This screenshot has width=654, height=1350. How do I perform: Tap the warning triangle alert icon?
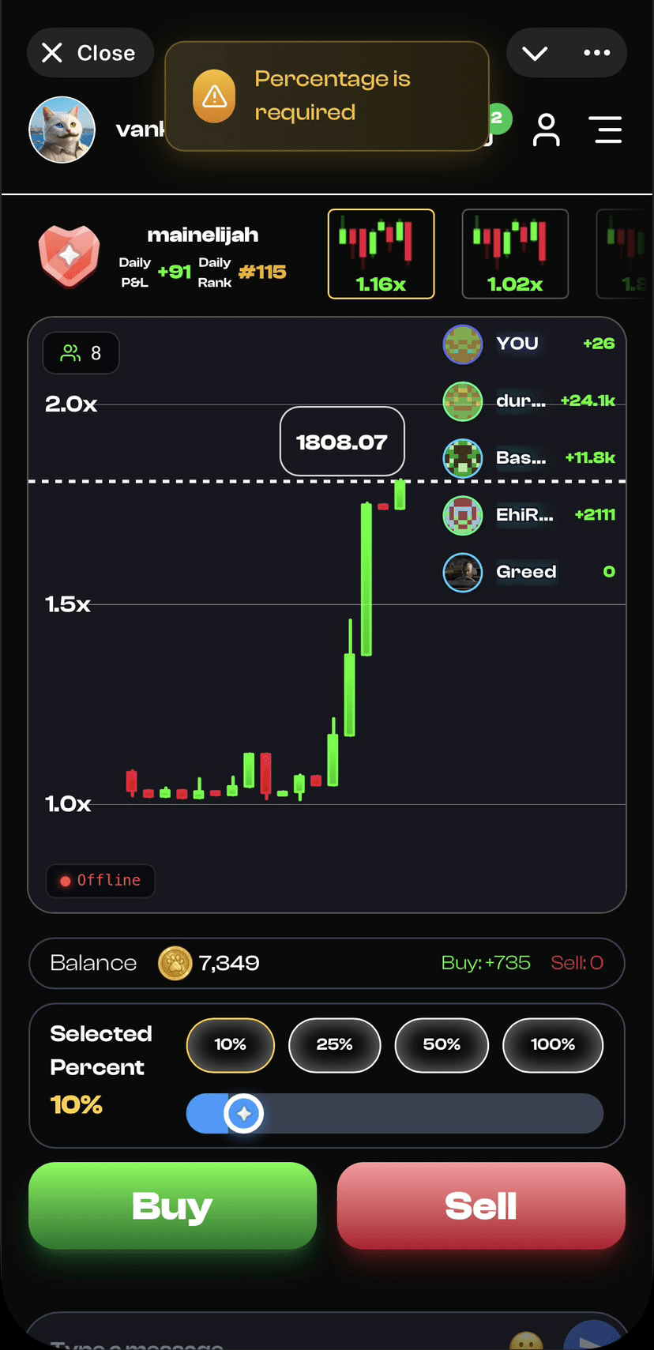(214, 96)
